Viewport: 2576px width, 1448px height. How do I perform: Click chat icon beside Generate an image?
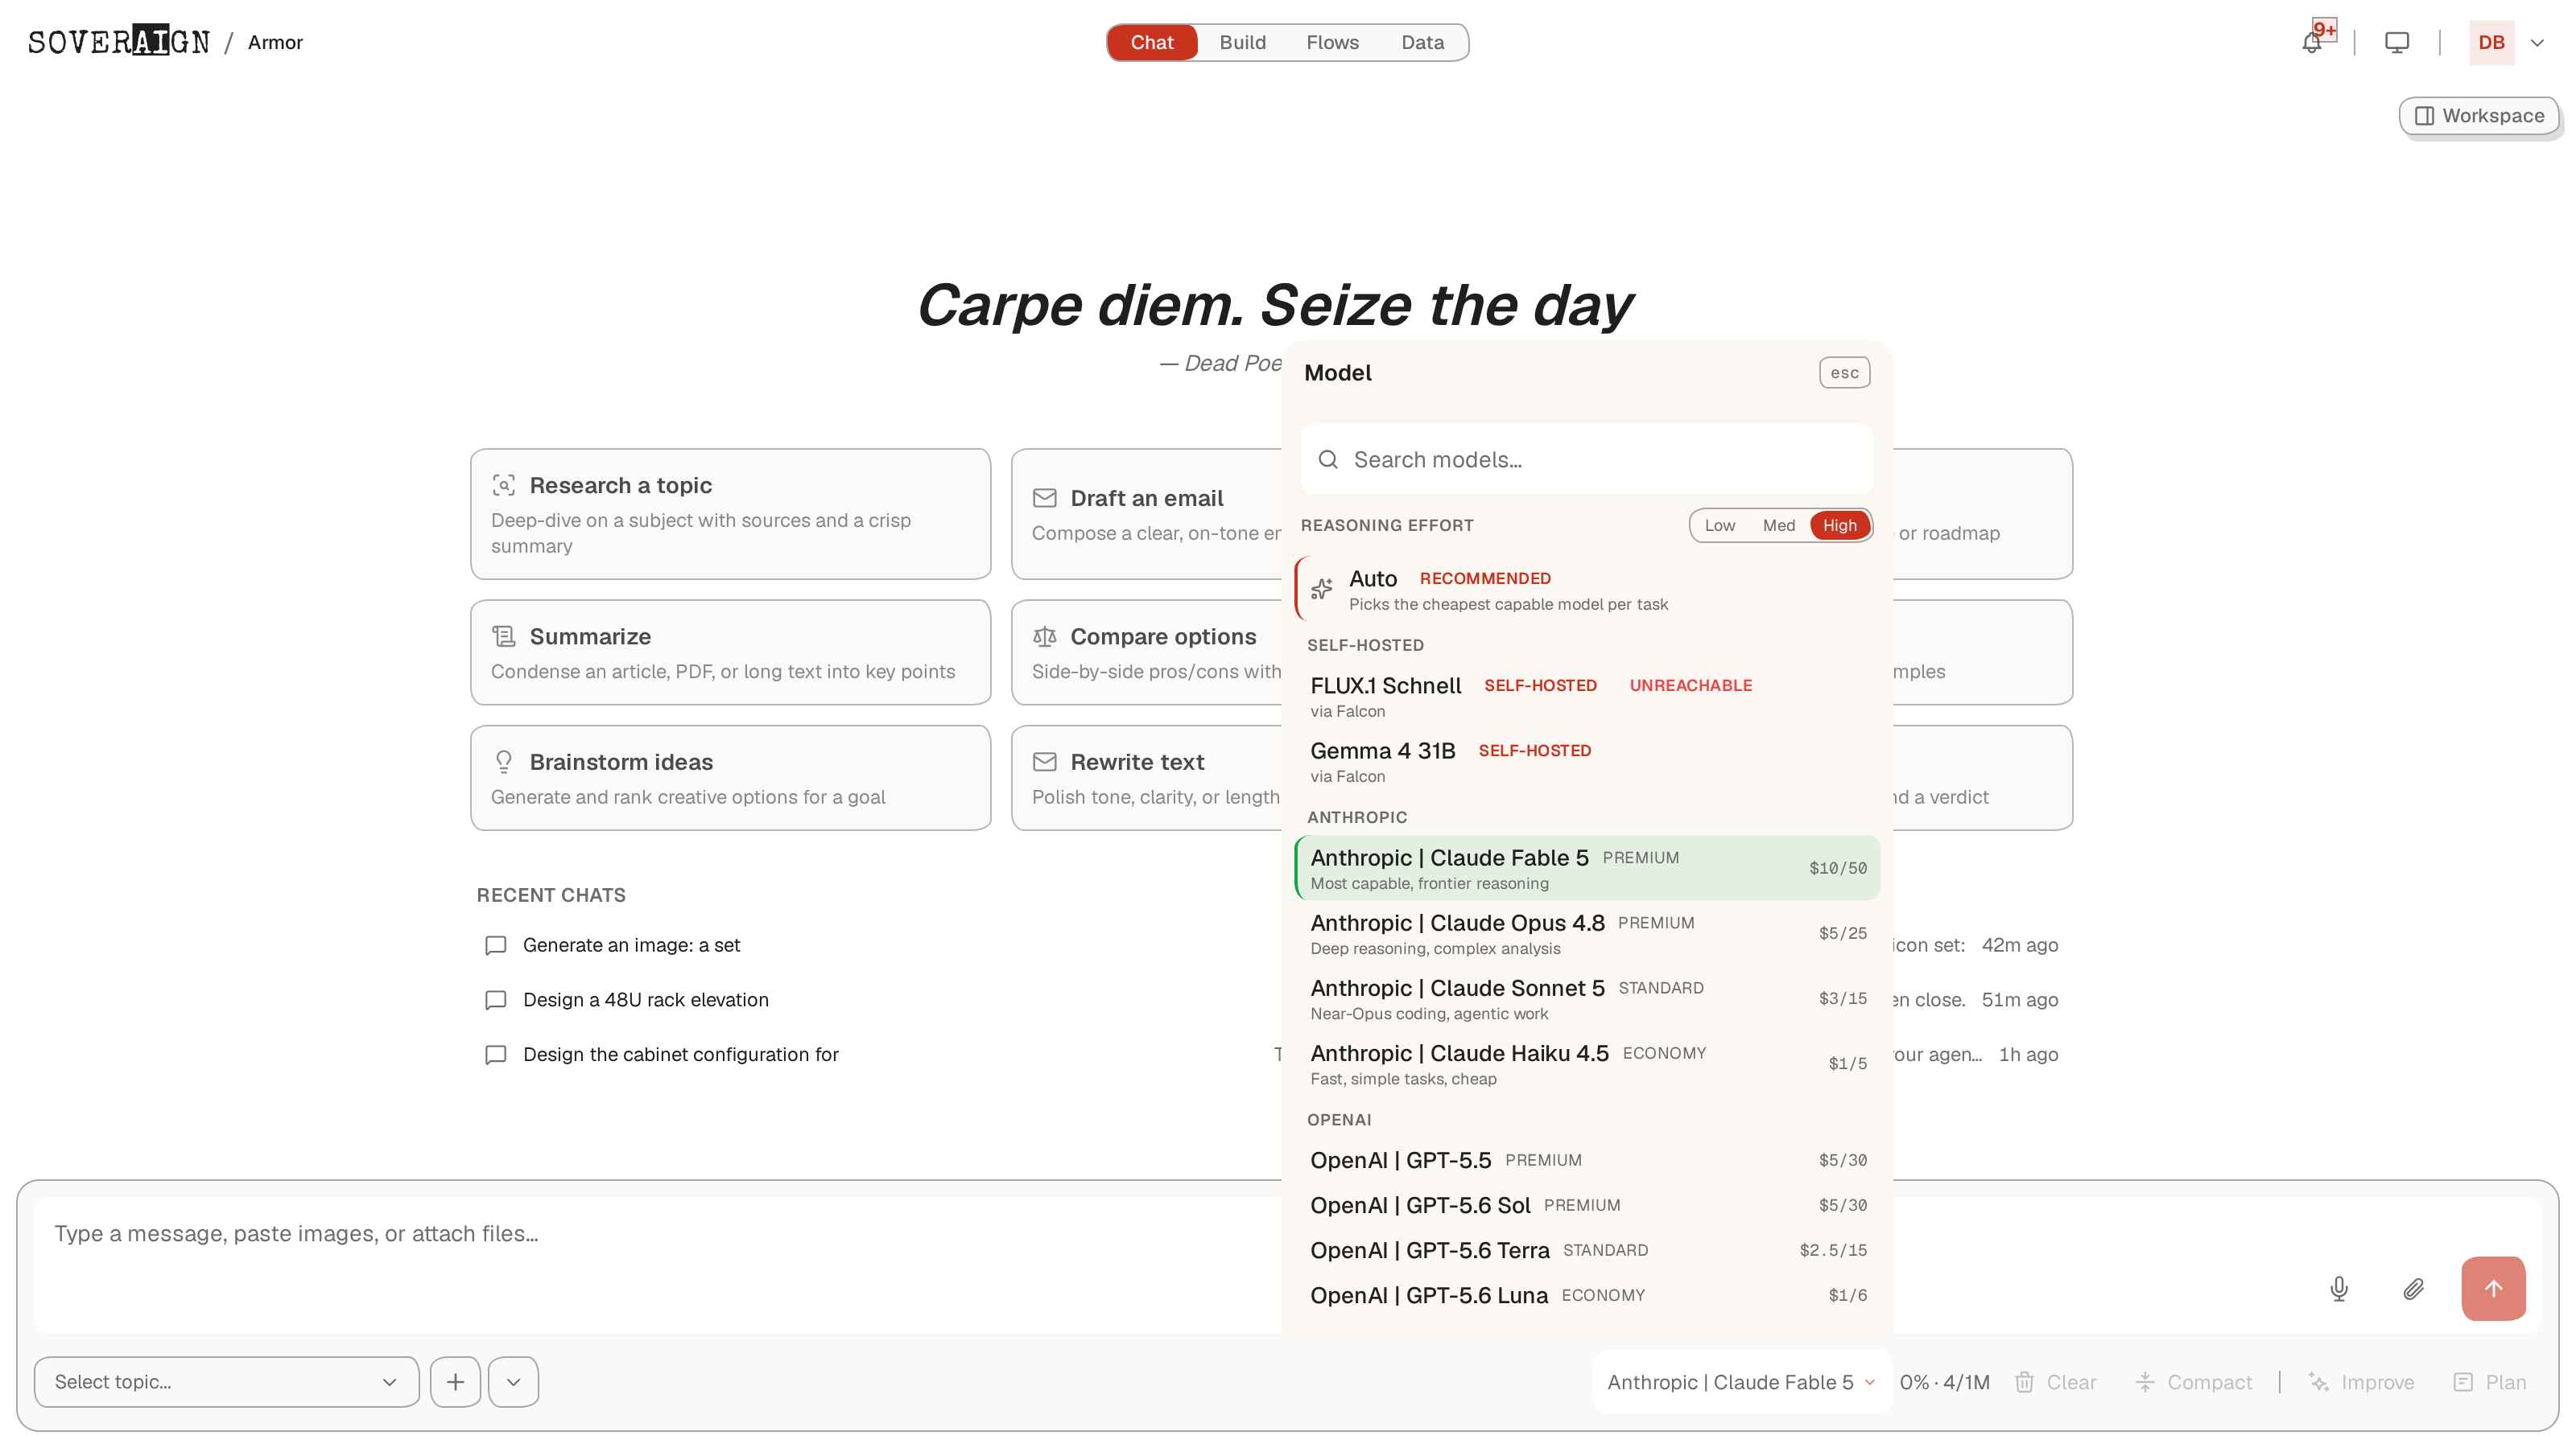tap(495, 945)
